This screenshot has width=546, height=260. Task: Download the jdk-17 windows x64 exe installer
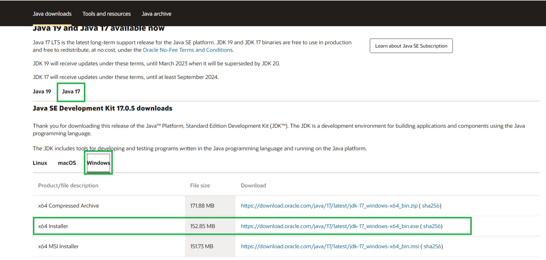click(330, 226)
